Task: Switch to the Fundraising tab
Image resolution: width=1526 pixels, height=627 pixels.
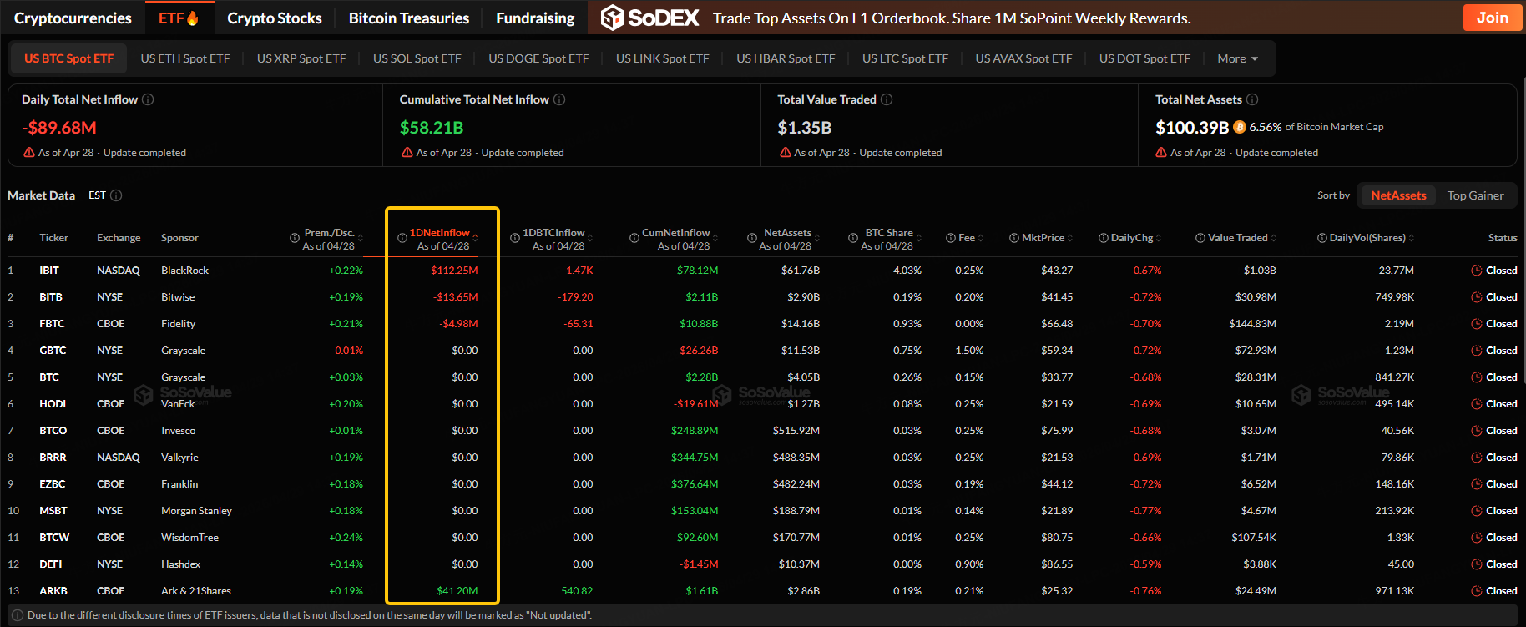Action: (x=535, y=18)
